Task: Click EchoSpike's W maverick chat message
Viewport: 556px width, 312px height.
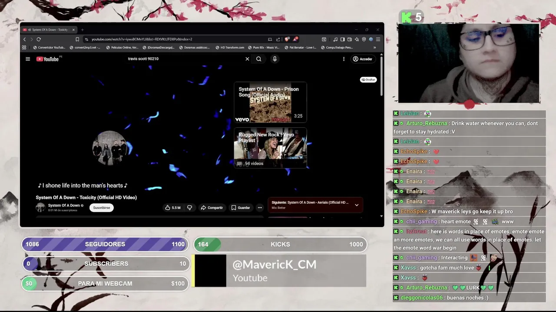Action: pos(469,211)
